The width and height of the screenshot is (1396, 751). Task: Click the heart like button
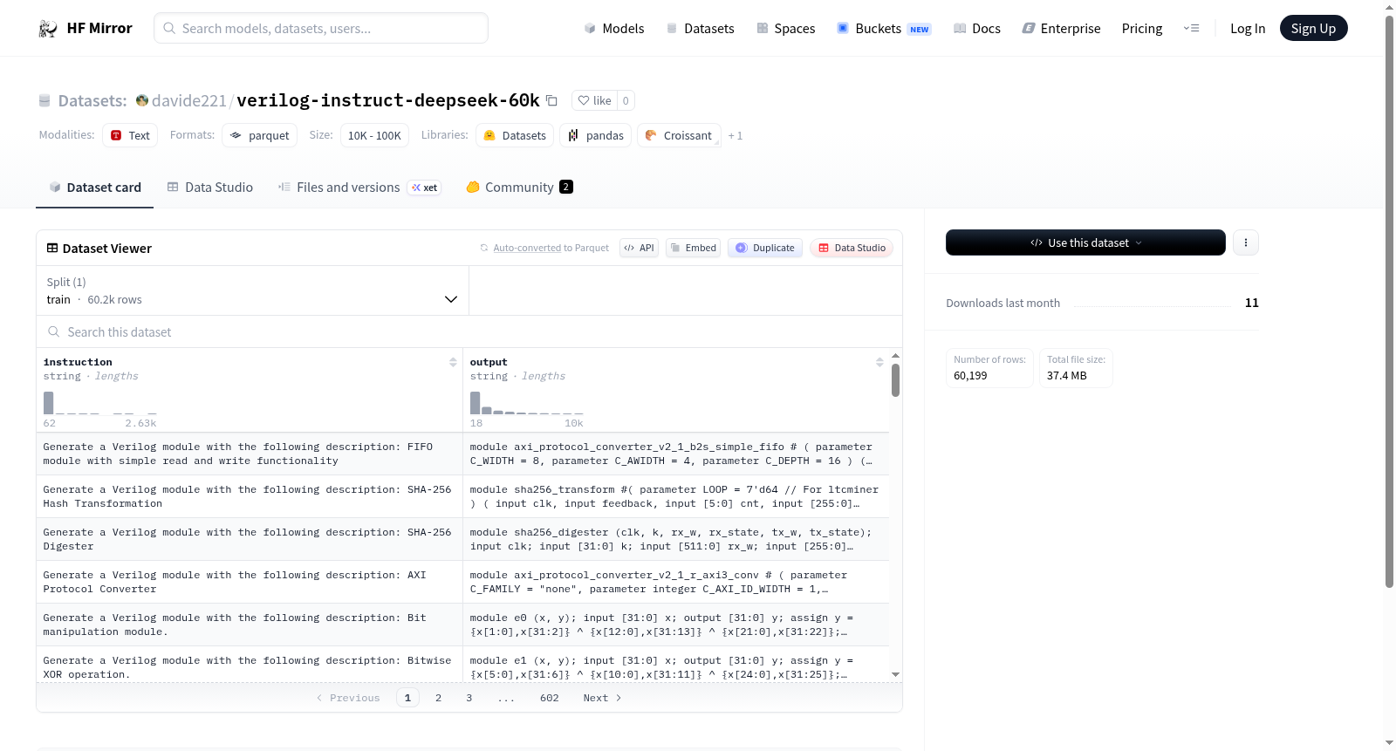(x=594, y=100)
